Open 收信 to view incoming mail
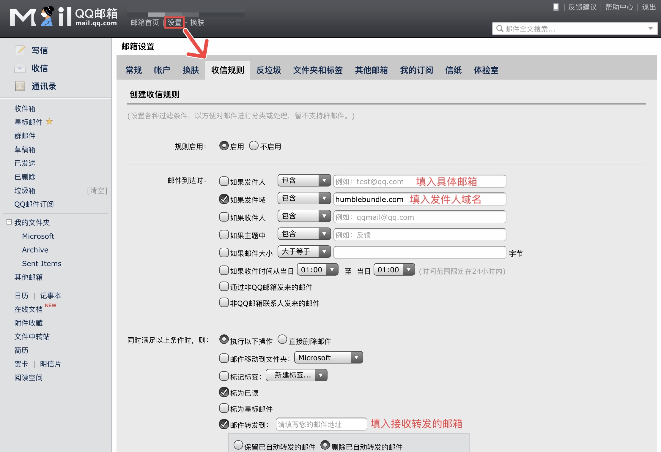This screenshot has height=452, width=661. [x=40, y=68]
